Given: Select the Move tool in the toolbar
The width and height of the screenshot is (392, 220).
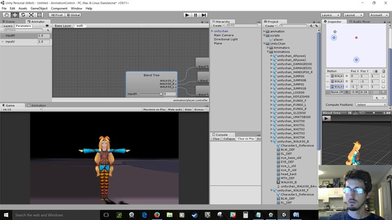Looking at the screenshot, I should pyautogui.click(x=15, y=15).
